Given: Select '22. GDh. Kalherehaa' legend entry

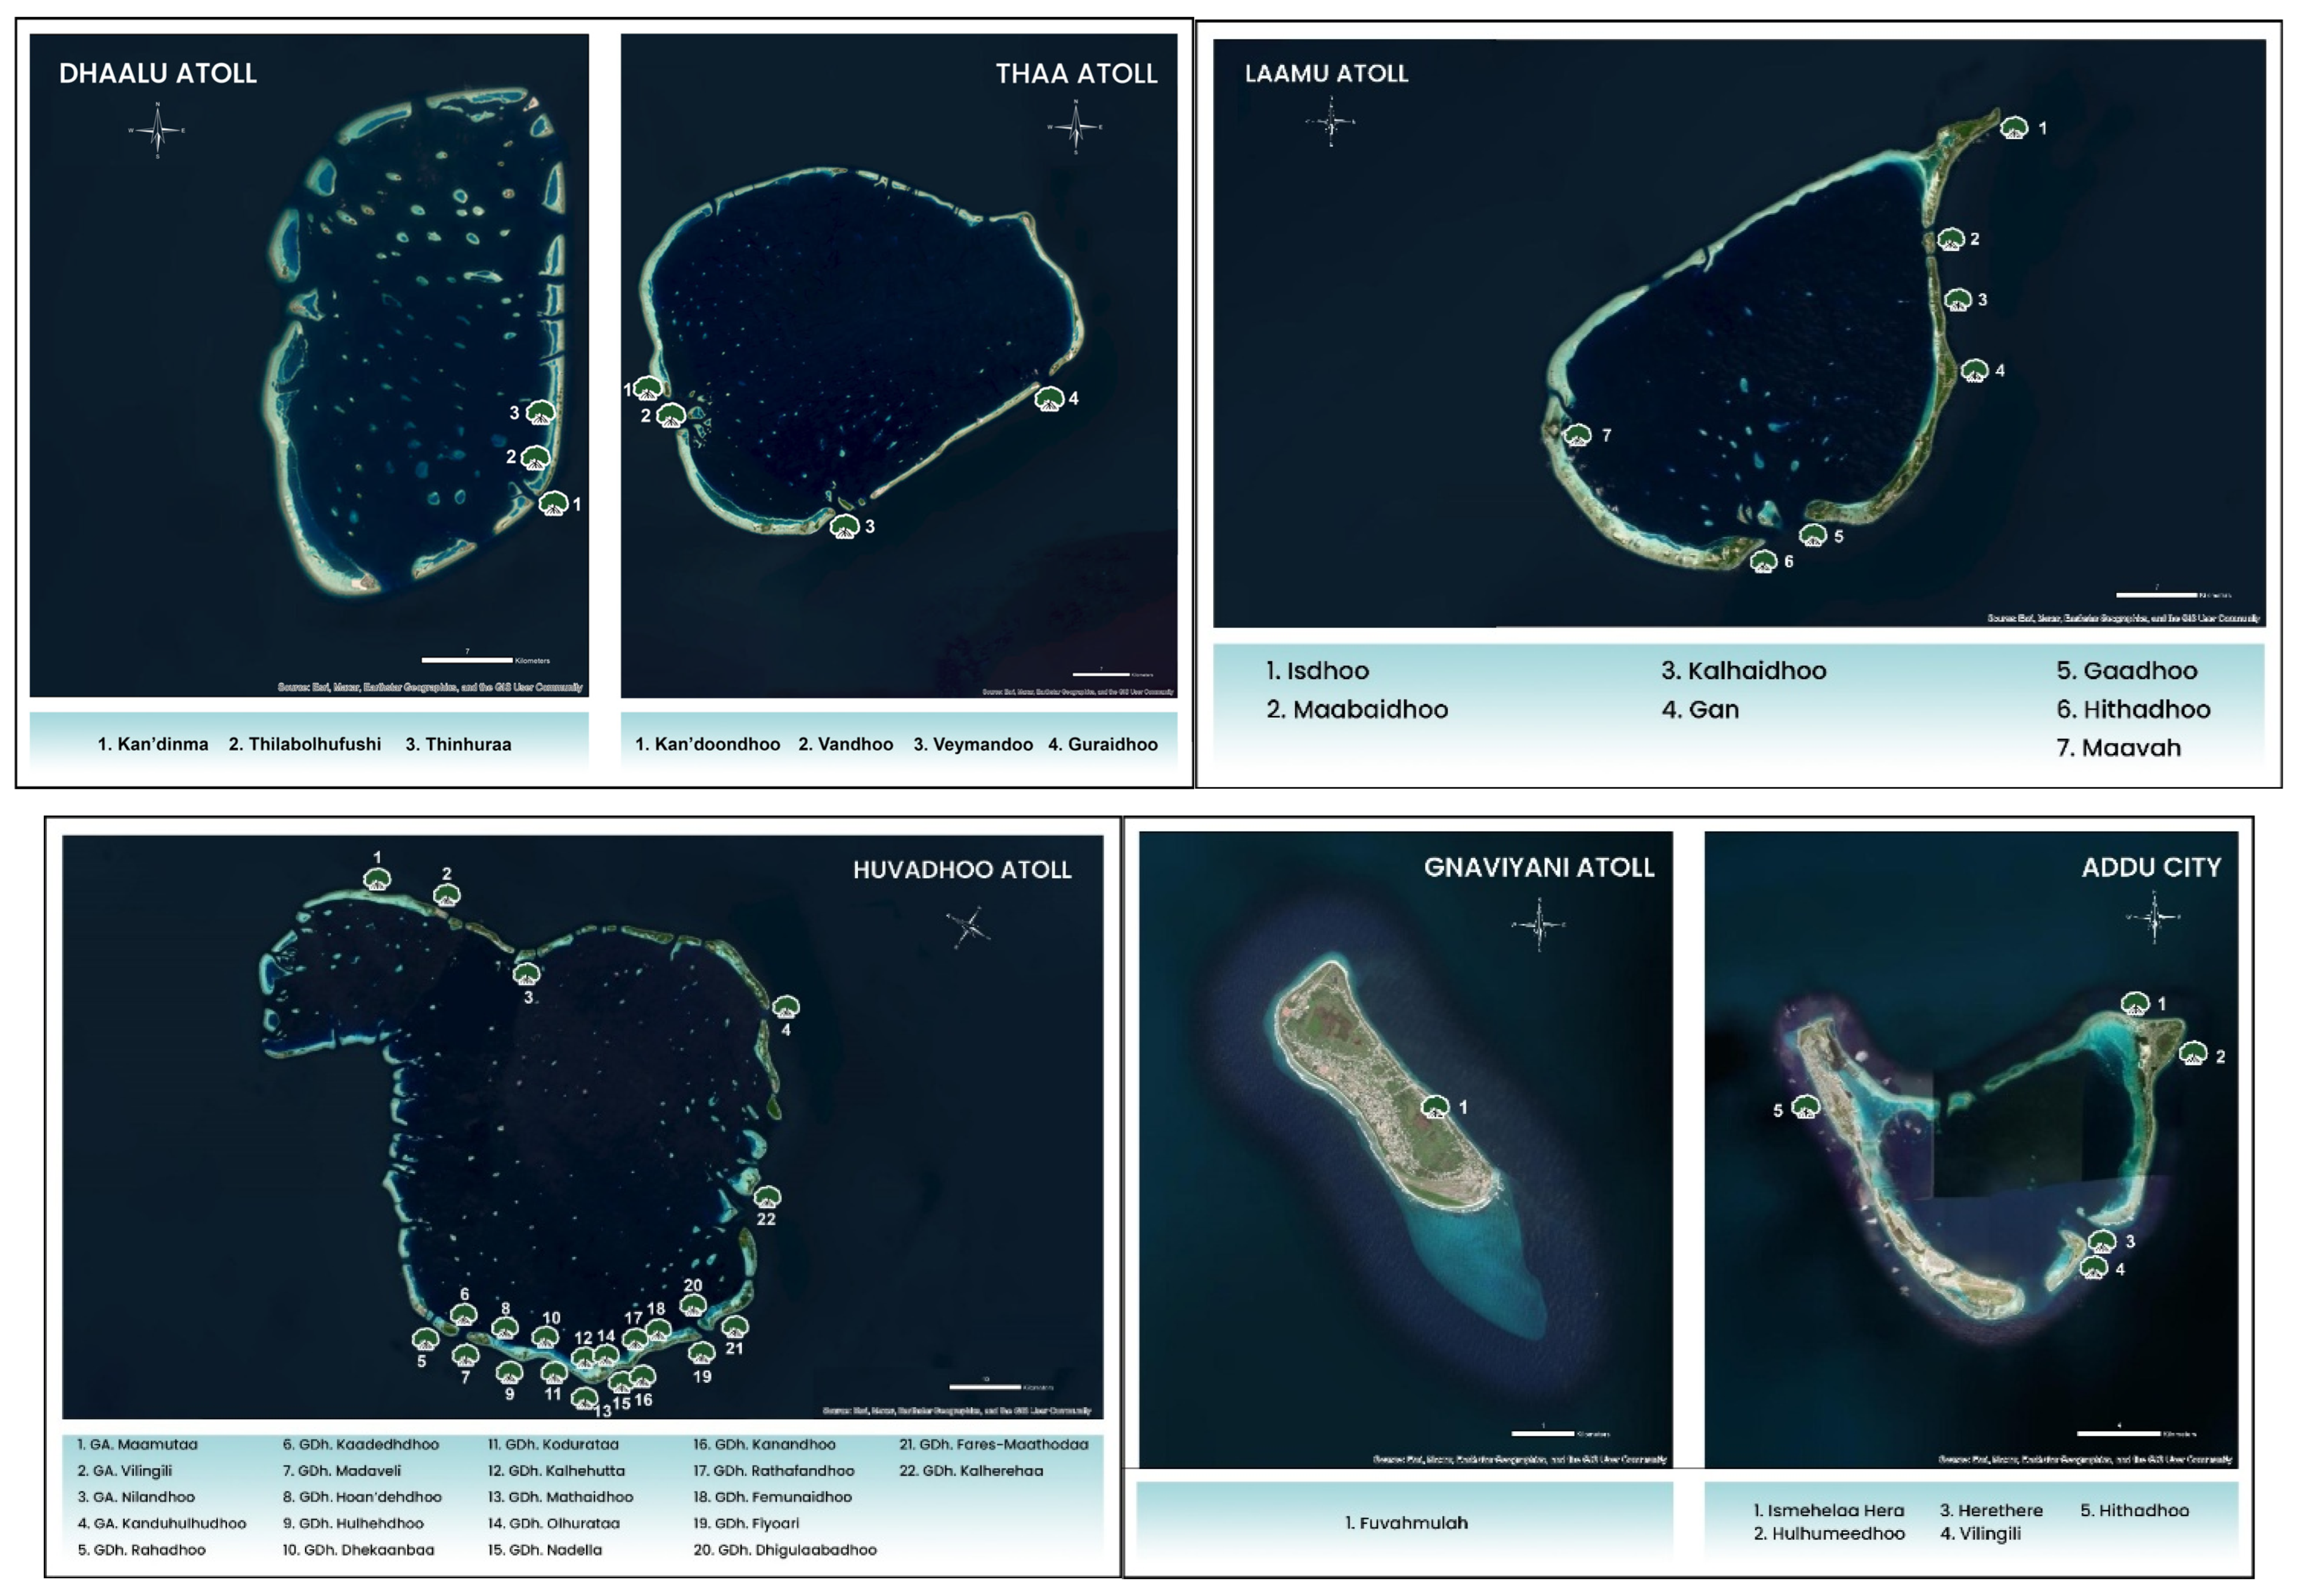Looking at the screenshot, I should 970,1471.
